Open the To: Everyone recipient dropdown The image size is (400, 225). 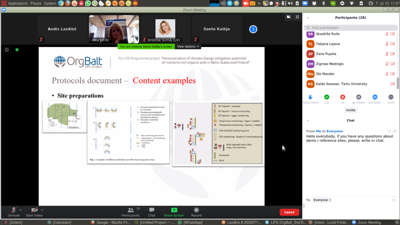(322, 200)
